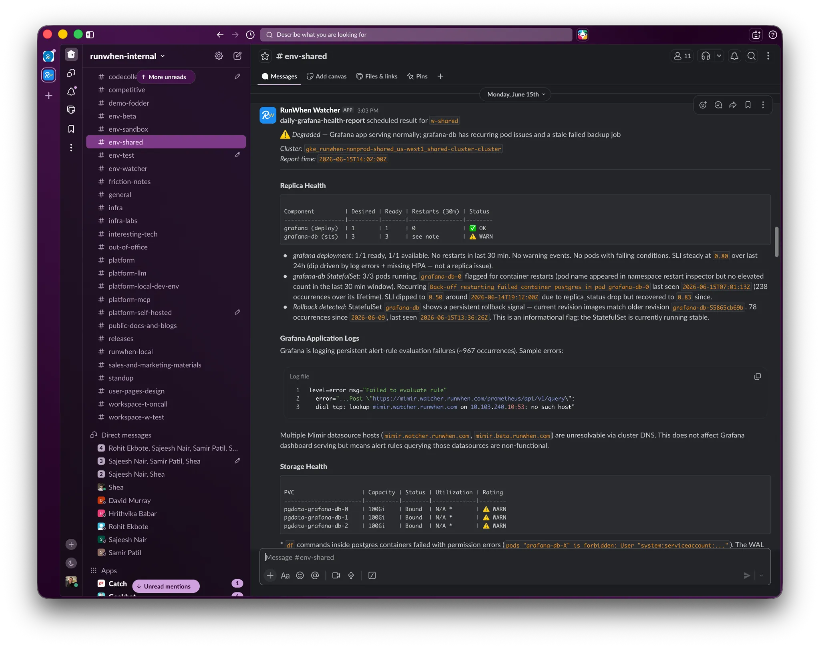Screen dimensions: 820x648
Task: Open the Files sidebar icon
Action: pyautogui.click(x=71, y=110)
